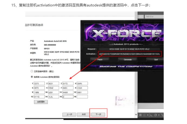Screen dimensions: 187x124
Task: Click activation code field 7 containing 64EX
Action: pyautogui.click(x=68, y=88)
